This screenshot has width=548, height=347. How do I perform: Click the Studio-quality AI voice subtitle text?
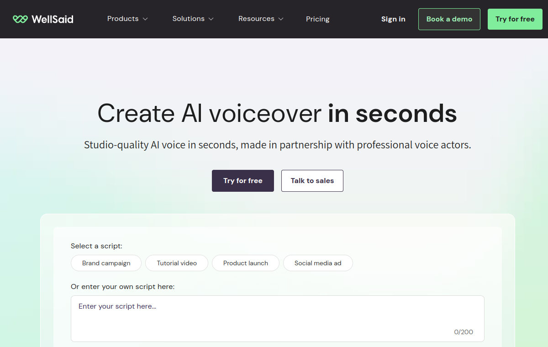tap(278, 145)
